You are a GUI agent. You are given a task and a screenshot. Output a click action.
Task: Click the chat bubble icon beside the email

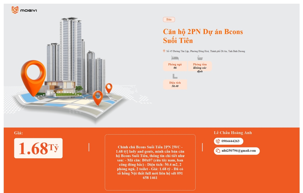[x=218, y=151]
